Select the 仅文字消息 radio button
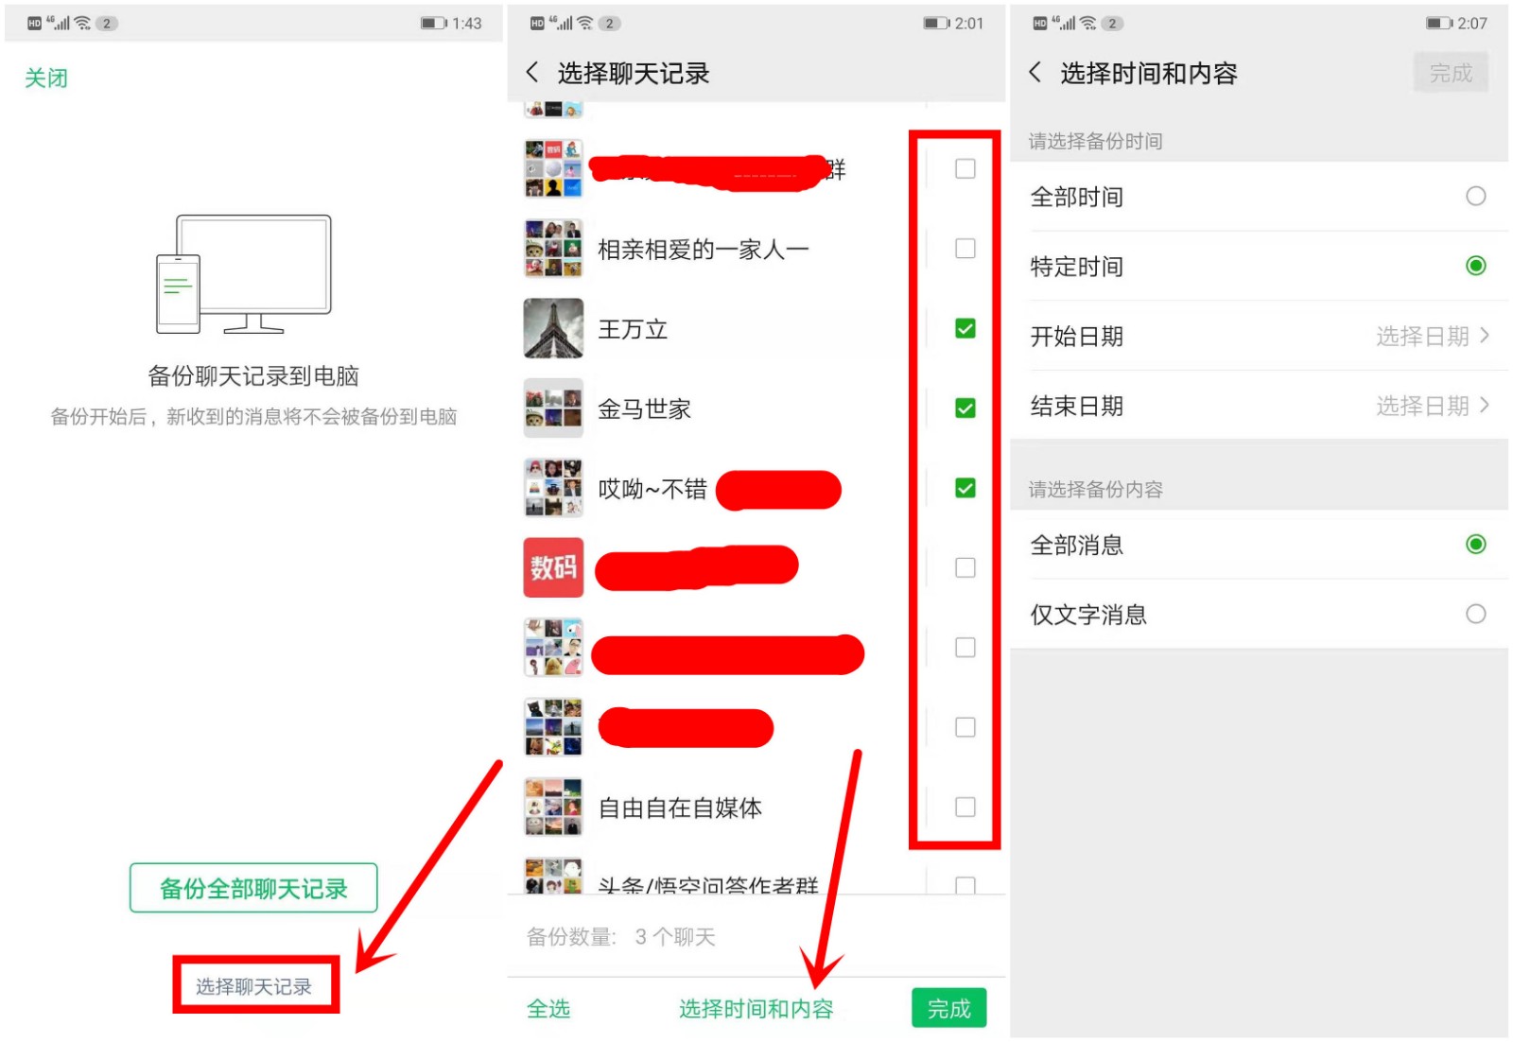 1476,614
